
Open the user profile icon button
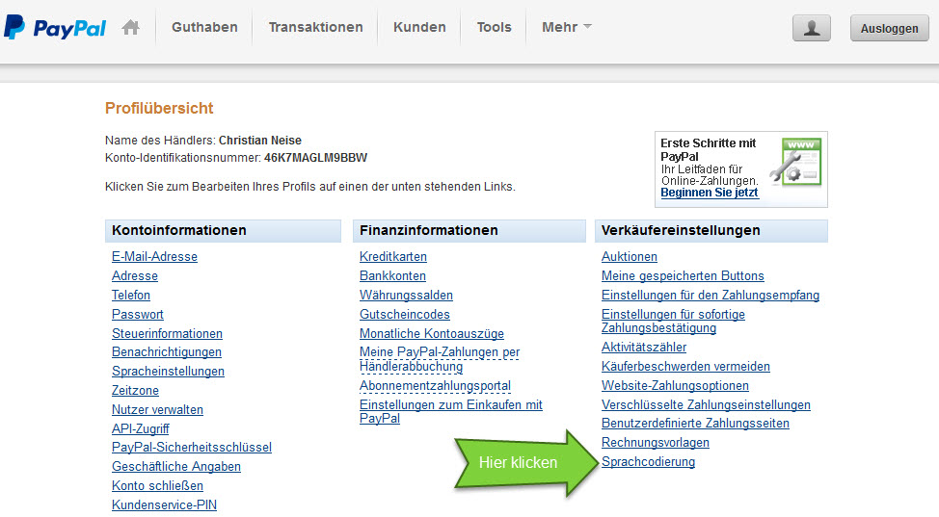pyautogui.click(x=811, y=28)
